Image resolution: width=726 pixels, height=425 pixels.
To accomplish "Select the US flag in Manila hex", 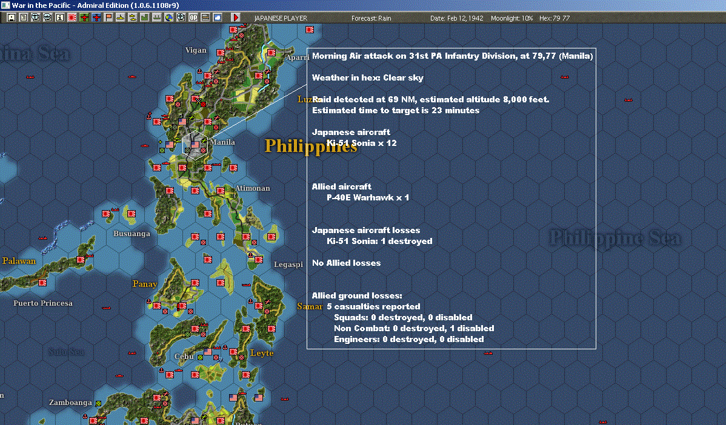I will pos(195,145).
